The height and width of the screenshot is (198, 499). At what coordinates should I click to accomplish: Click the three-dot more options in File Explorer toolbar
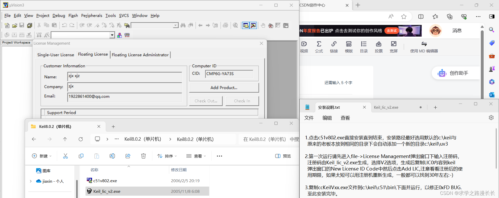(x=219, y=156)
